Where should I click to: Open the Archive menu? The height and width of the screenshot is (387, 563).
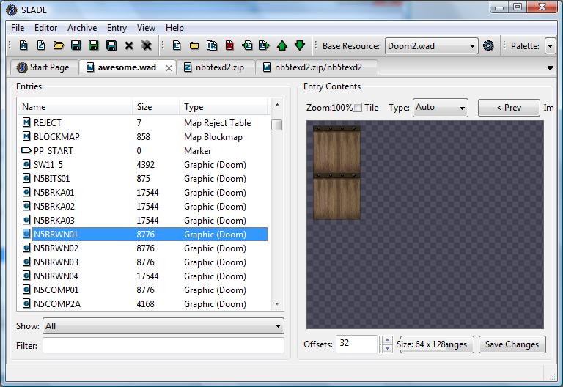click(x=82, y=28)
